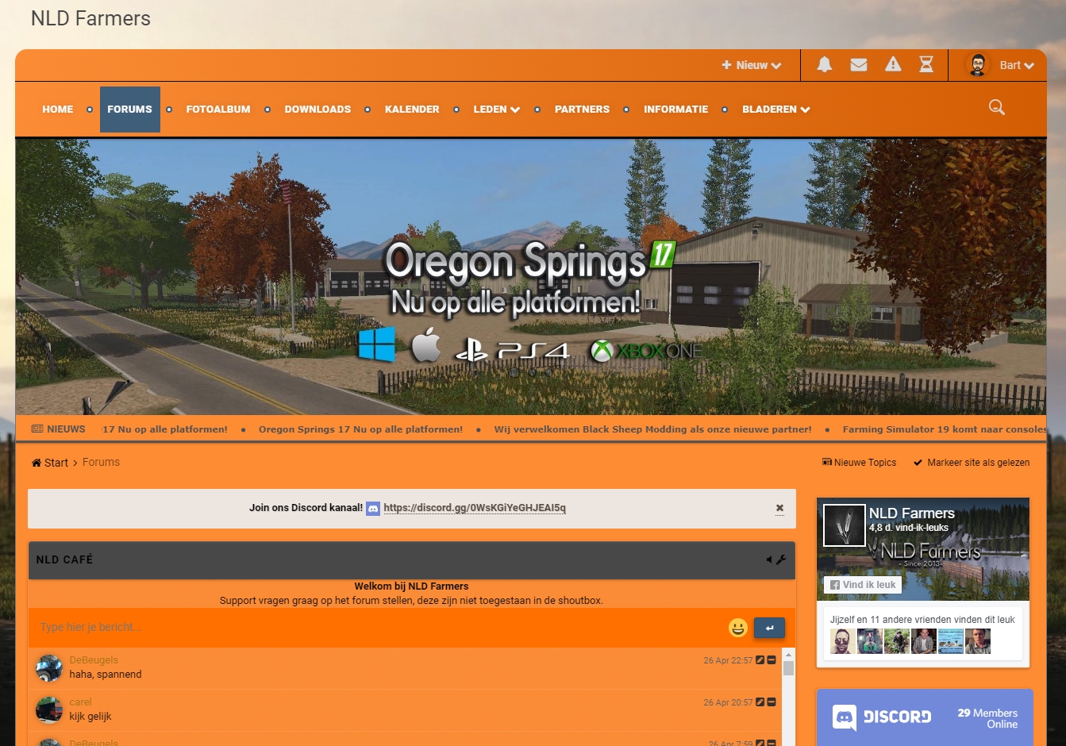Screen dimensions: 1066x746
Task: Click Bart's user avatar in header
Action: coord(978,65)
